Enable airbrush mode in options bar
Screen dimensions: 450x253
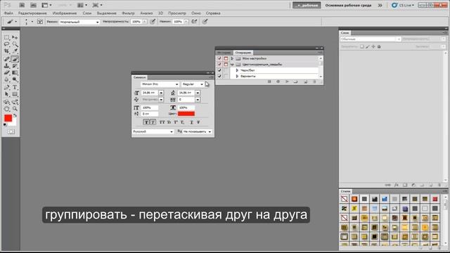click(x=195, y=22)
